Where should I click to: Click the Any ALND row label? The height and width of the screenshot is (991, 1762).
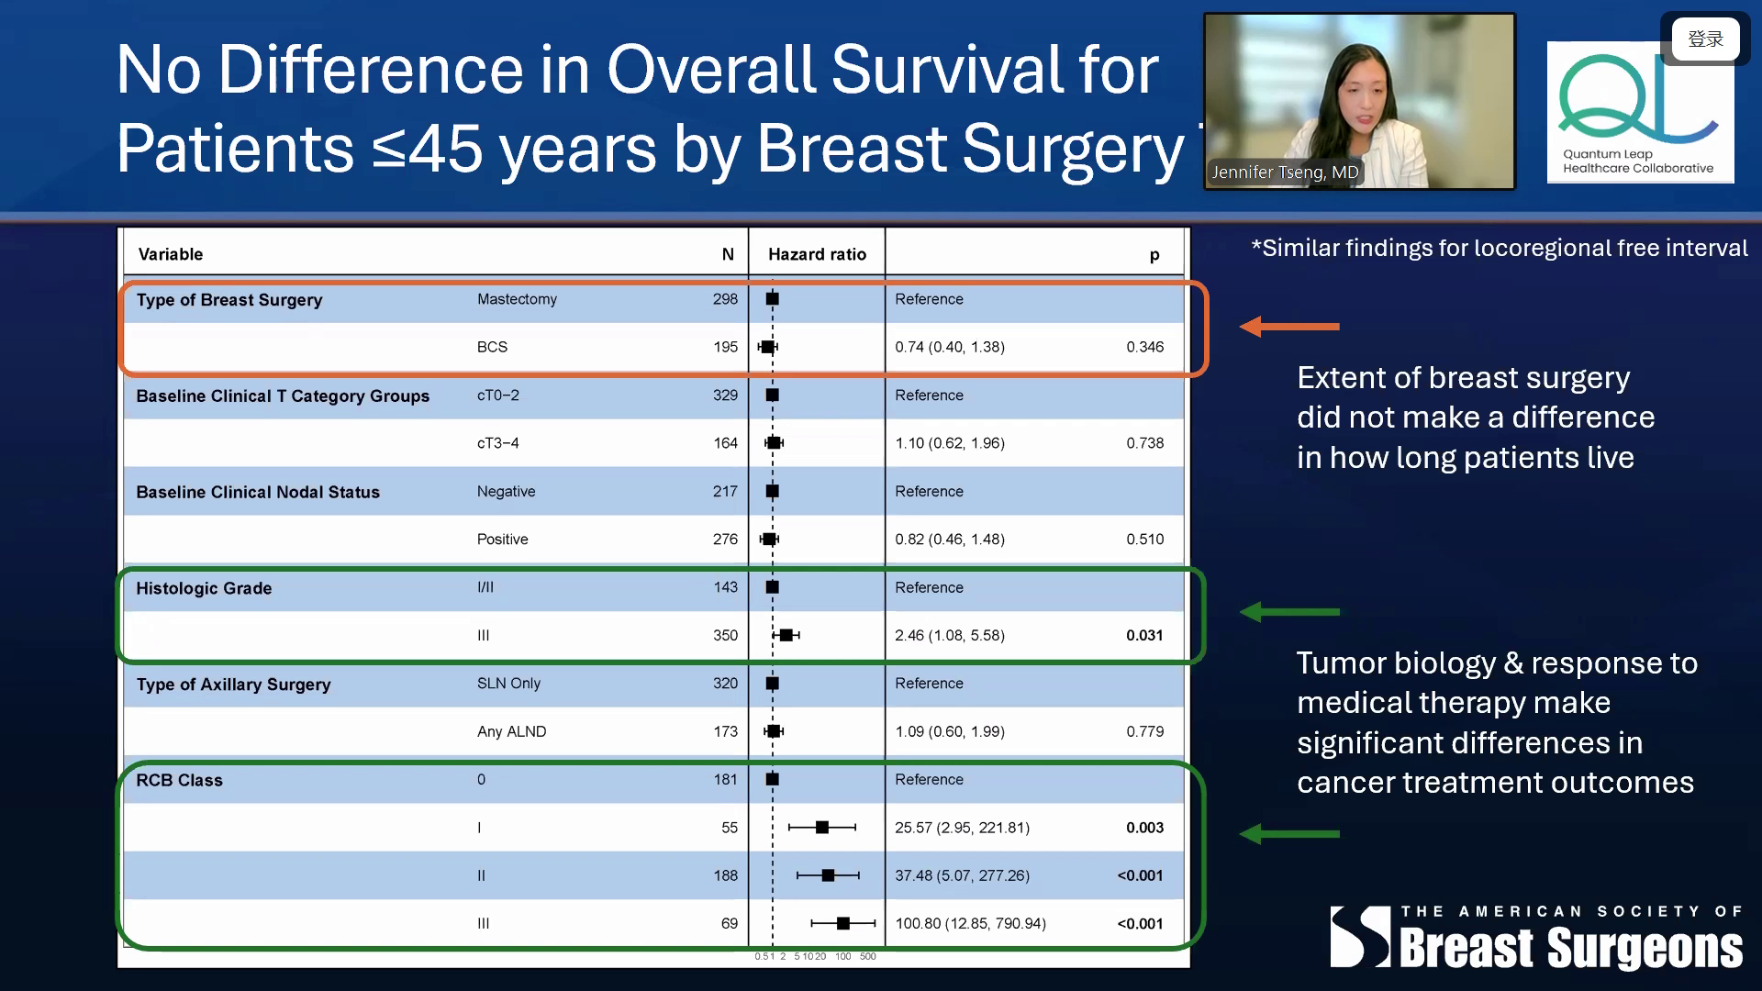[511, 731]
